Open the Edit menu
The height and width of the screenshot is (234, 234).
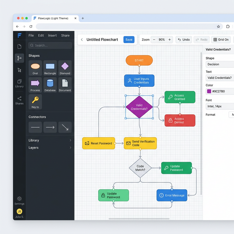(41, 35)
